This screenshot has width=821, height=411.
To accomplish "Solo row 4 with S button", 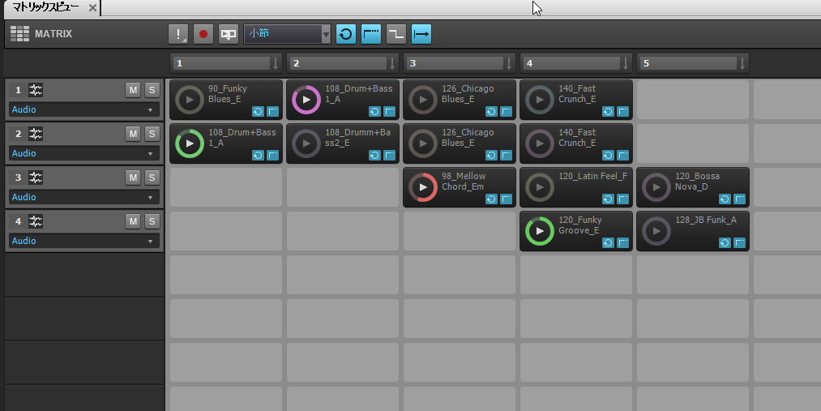I will (x=152, y=221).
